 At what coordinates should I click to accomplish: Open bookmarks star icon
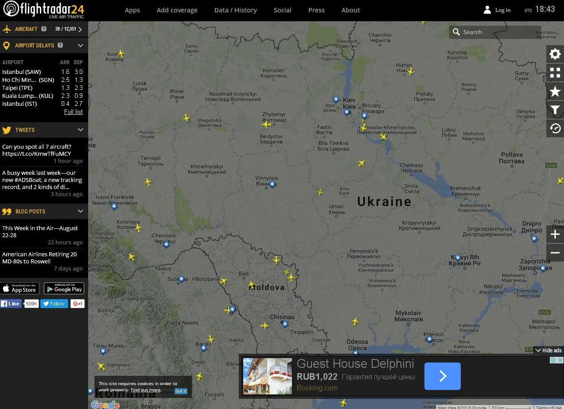[x=555, y=92]
